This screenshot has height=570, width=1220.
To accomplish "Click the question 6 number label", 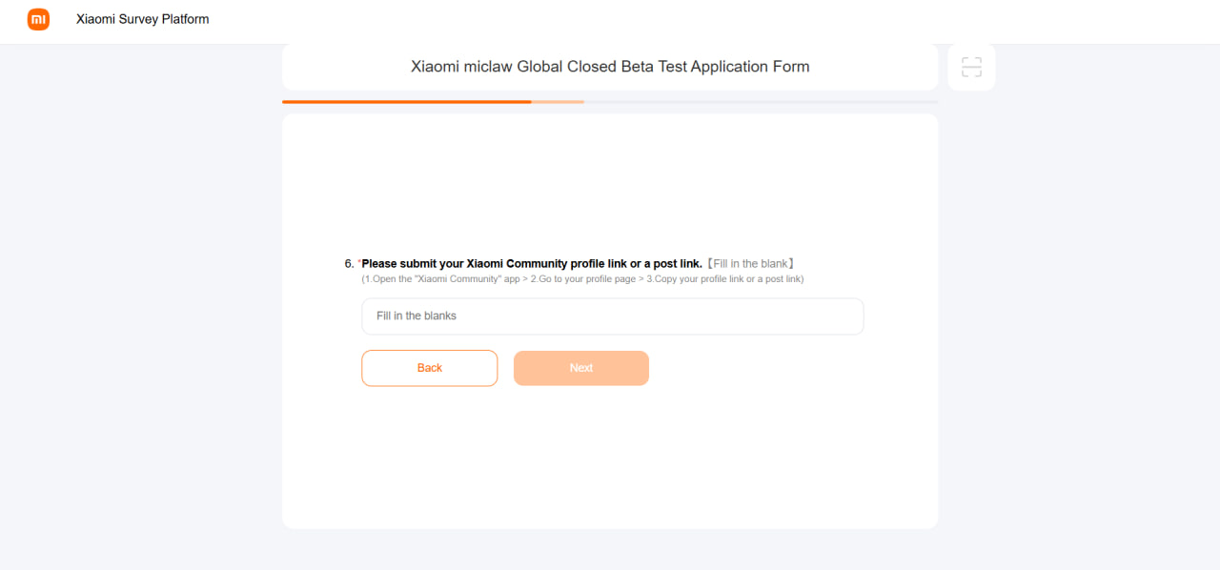I will point(349,263).
